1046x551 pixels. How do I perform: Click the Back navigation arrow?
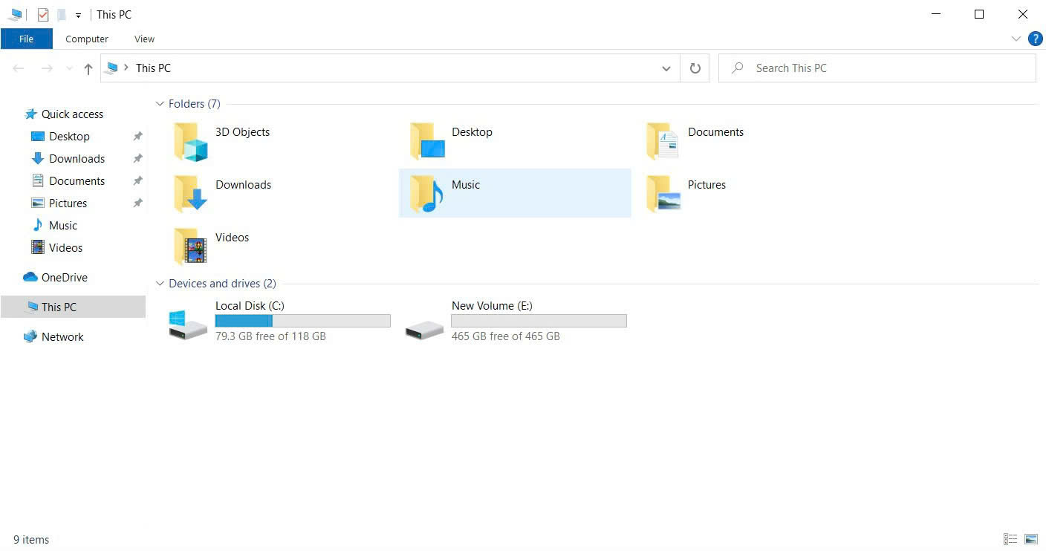(19, 68)
